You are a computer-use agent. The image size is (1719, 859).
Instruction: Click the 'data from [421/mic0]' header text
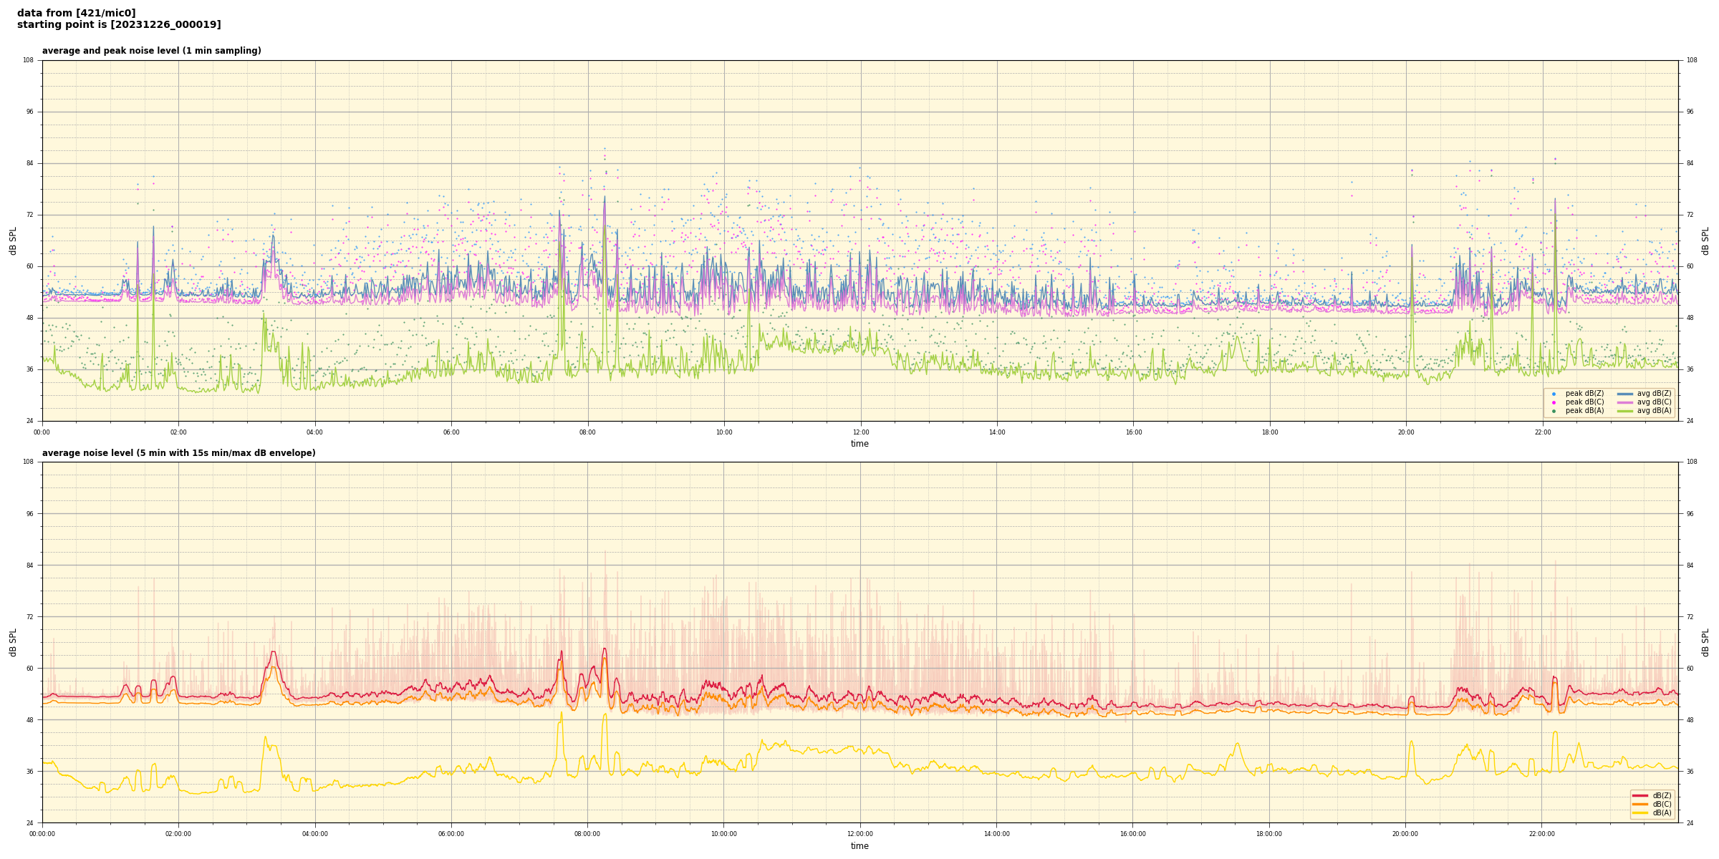click(x=76, y=13)
